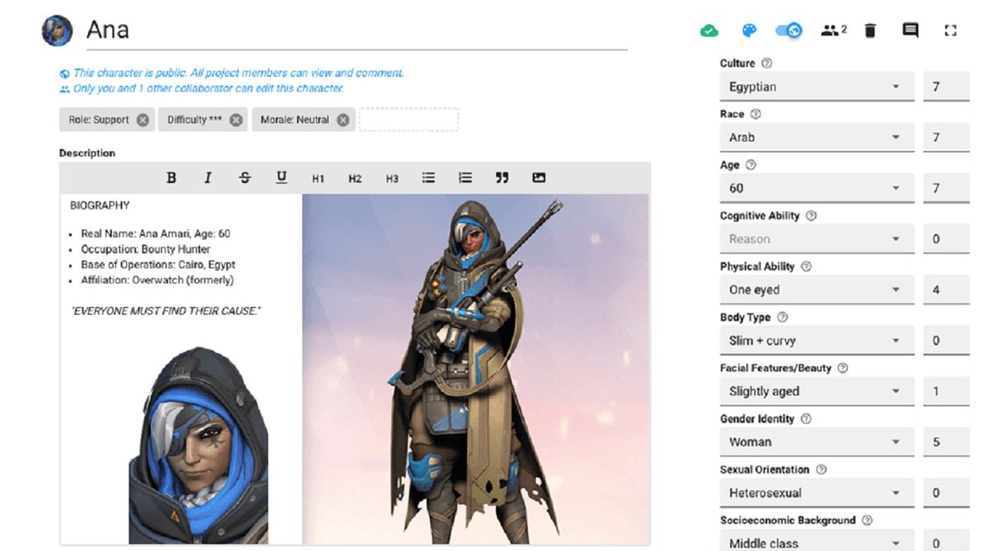This screenshot has height=551, width=990.
Task: Enter fullscreen mode
Action: pyautogui.click(x=949, y=30)
